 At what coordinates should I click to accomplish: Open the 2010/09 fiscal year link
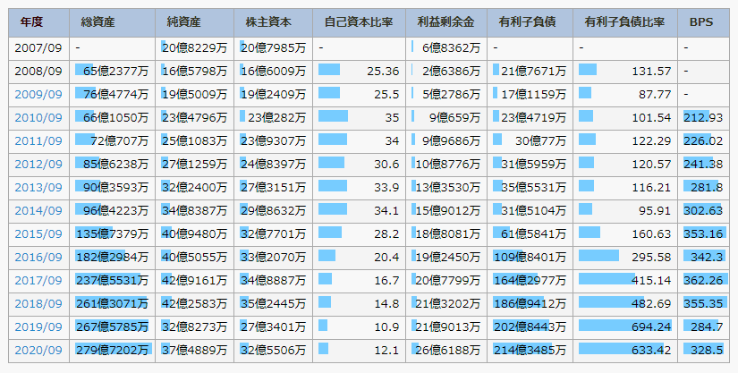coord(38,117)
